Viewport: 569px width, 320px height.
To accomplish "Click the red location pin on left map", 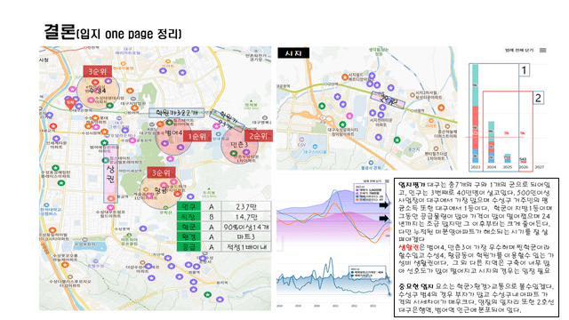I will [x=70, y=104].
